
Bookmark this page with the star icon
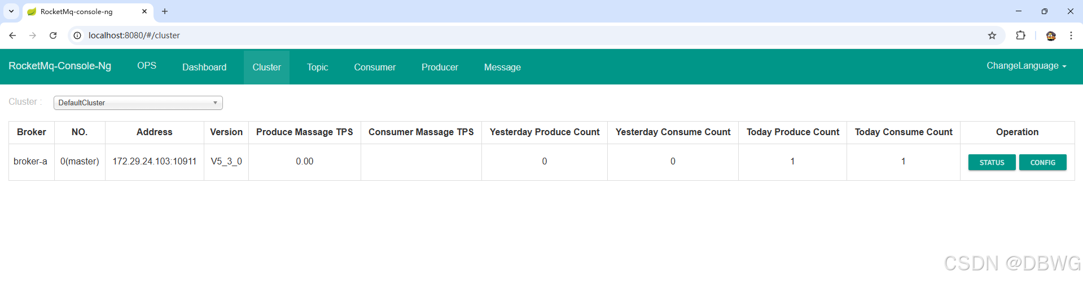pos(992,35)
